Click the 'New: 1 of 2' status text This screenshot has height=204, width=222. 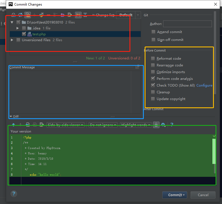tap(95, 58)
